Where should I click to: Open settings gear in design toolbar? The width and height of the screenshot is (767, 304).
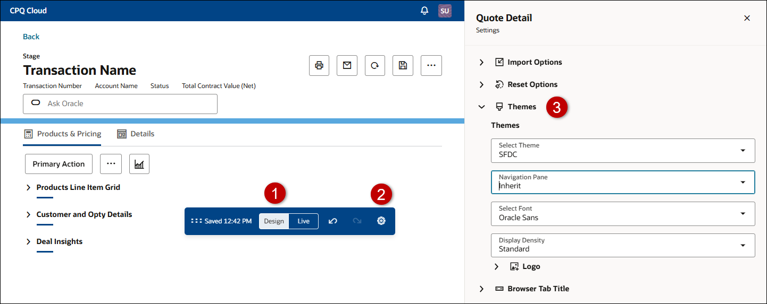(381, 221)
